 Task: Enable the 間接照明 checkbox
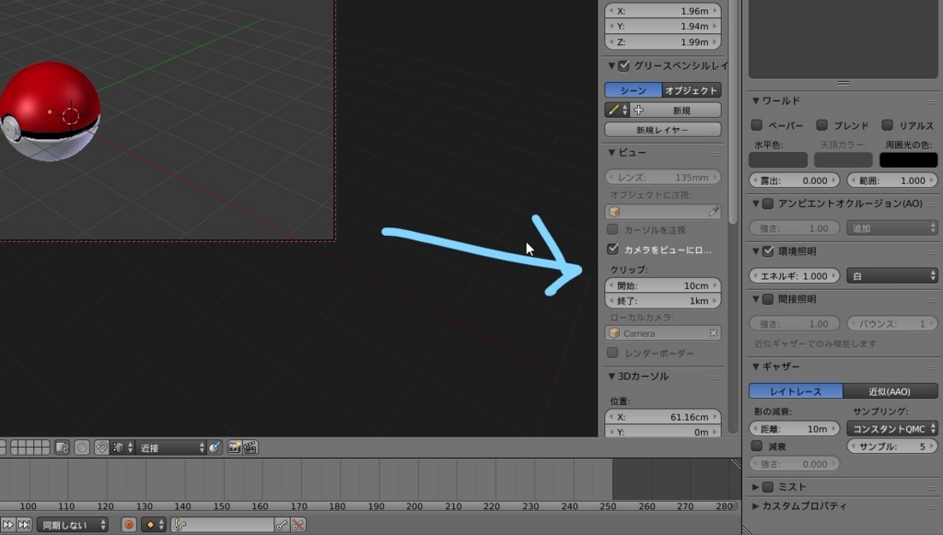[x=767, y=299]
